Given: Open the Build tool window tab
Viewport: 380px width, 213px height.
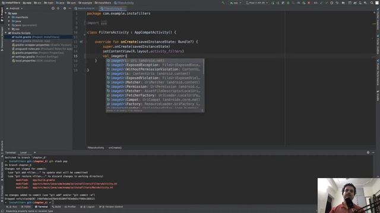Looking at the screenshot, I should click(56, 206).
